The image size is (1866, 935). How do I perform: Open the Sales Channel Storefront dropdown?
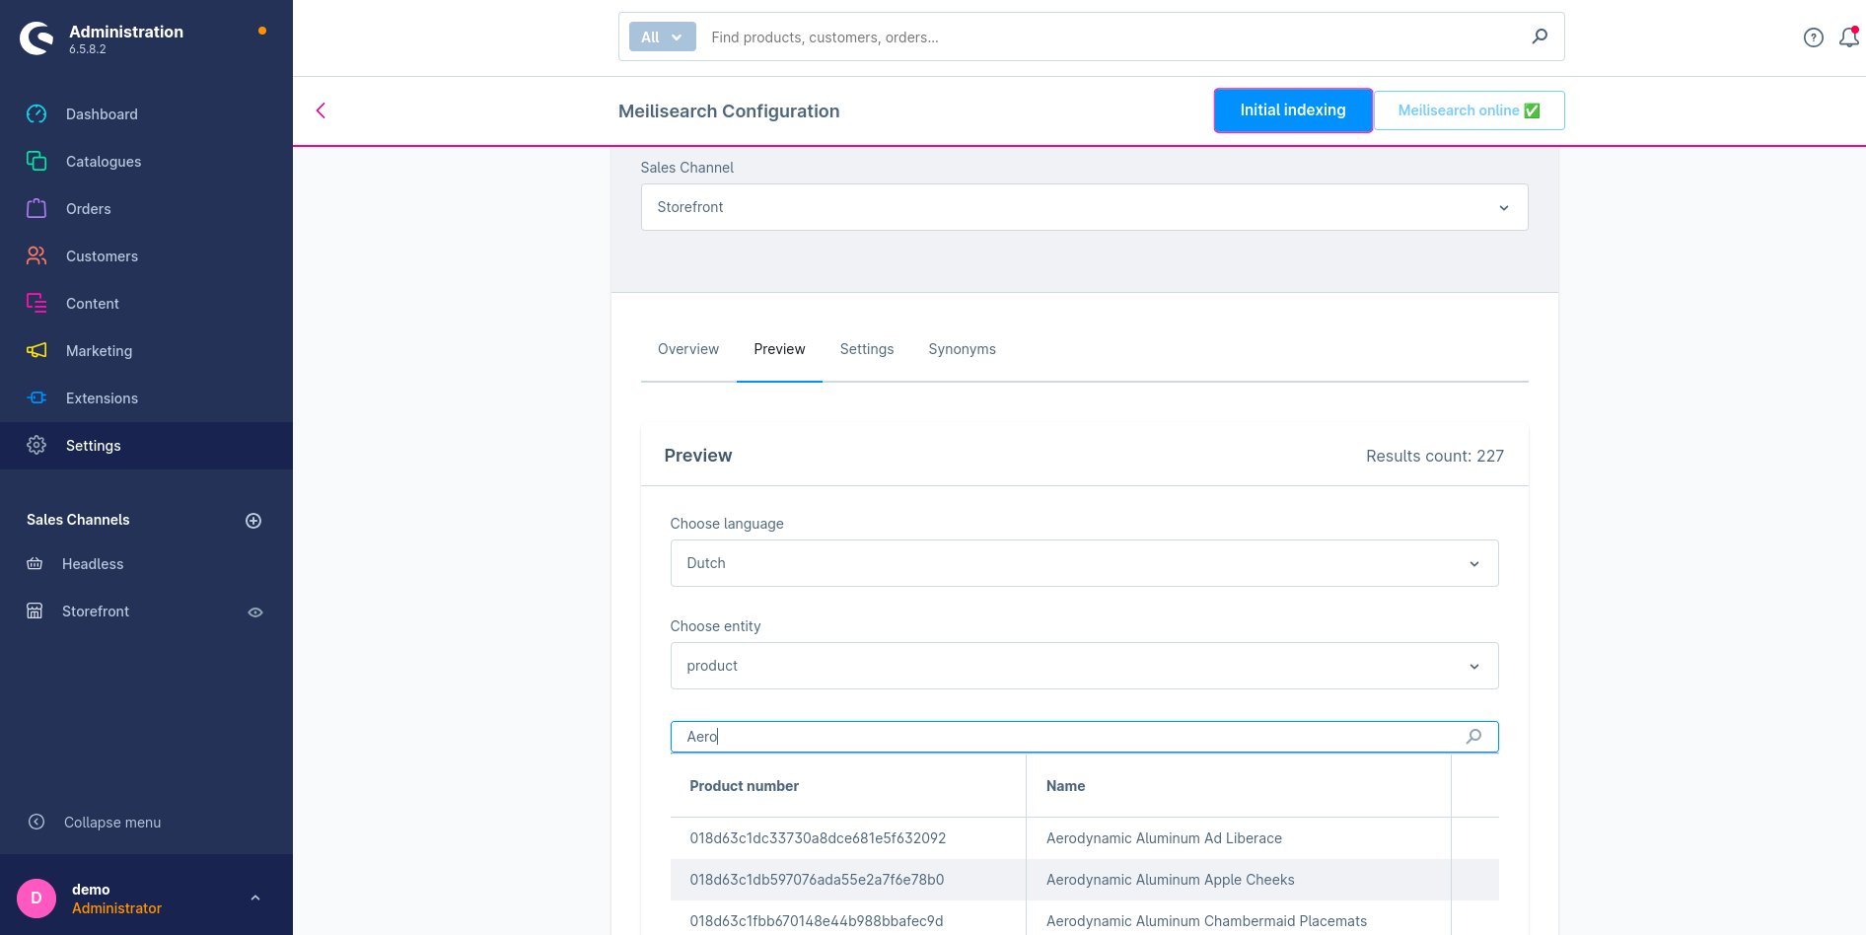tap(1084, 207)
